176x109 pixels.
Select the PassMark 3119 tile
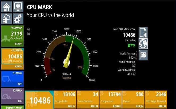[12, 36]
